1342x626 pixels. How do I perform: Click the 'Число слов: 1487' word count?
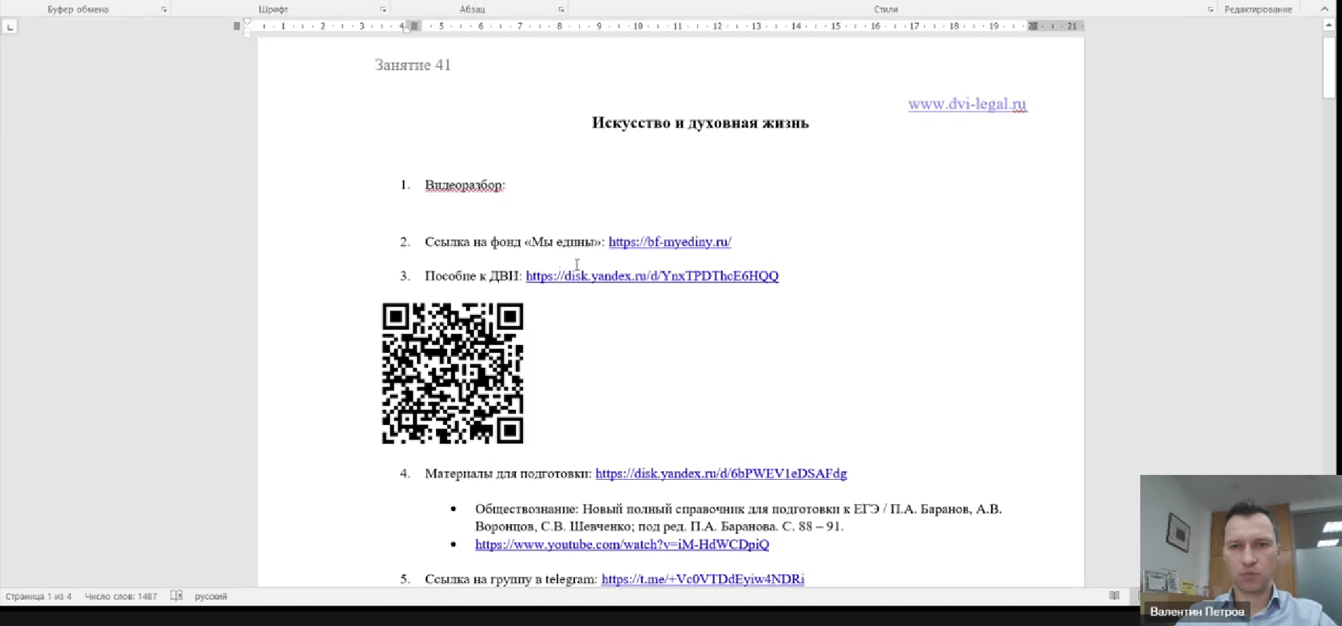click(x=121, y=596)
